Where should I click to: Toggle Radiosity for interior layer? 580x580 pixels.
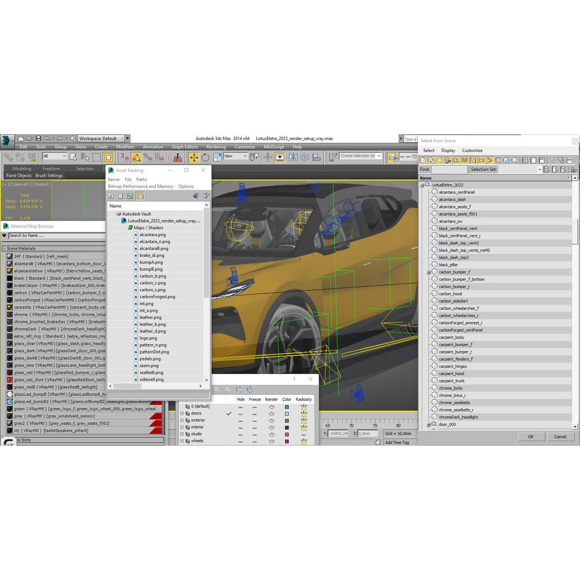point(303,427)
